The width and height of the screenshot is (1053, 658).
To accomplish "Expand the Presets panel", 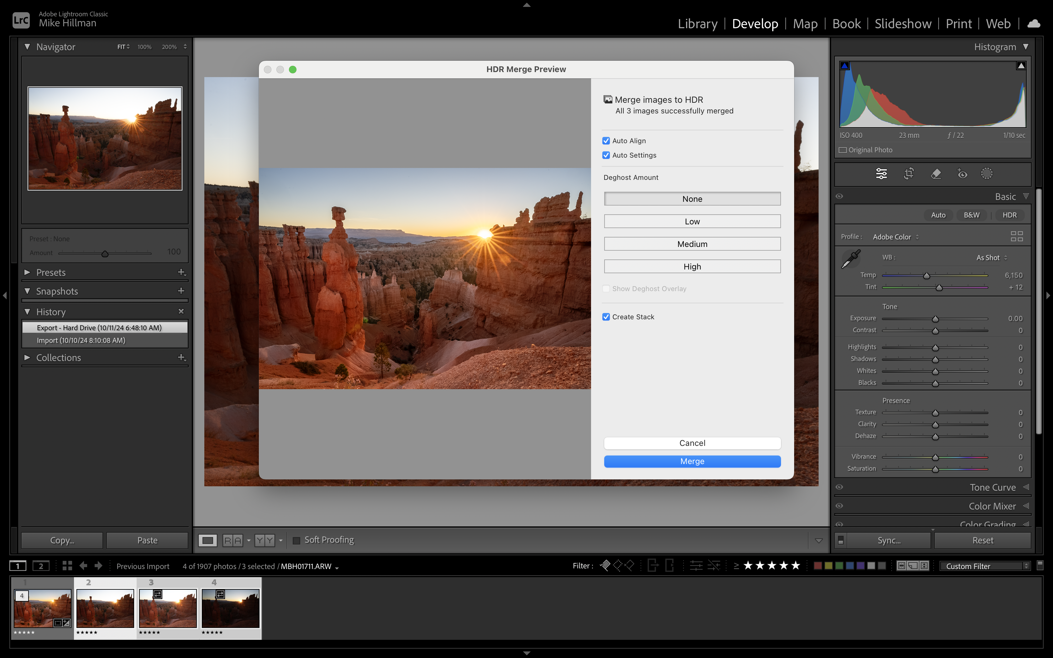I will 27,272.
